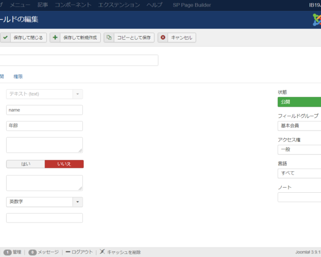Click the copy icon on コピーとして保存
The height and width of the screenshot is (257, 321).
click(109, 38)
